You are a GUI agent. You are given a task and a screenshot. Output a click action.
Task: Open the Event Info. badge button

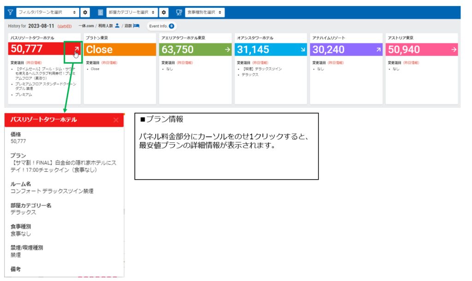point(161,26)
